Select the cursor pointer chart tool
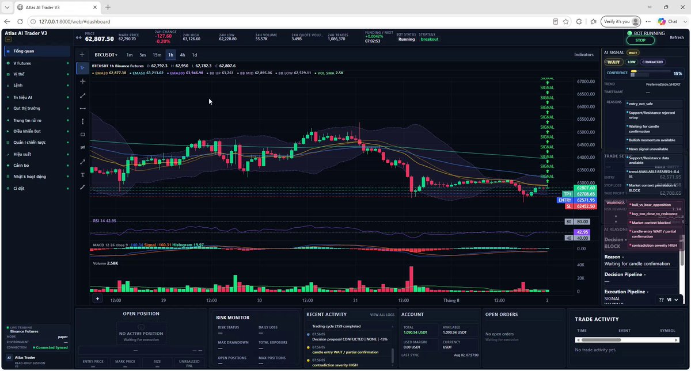This screenshot has height=371, width=691. point(82,68)
